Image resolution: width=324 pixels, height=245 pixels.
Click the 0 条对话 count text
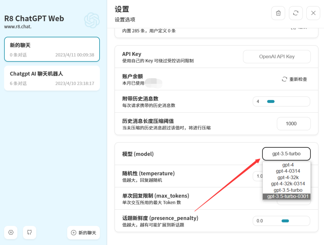tap(18, 55)
